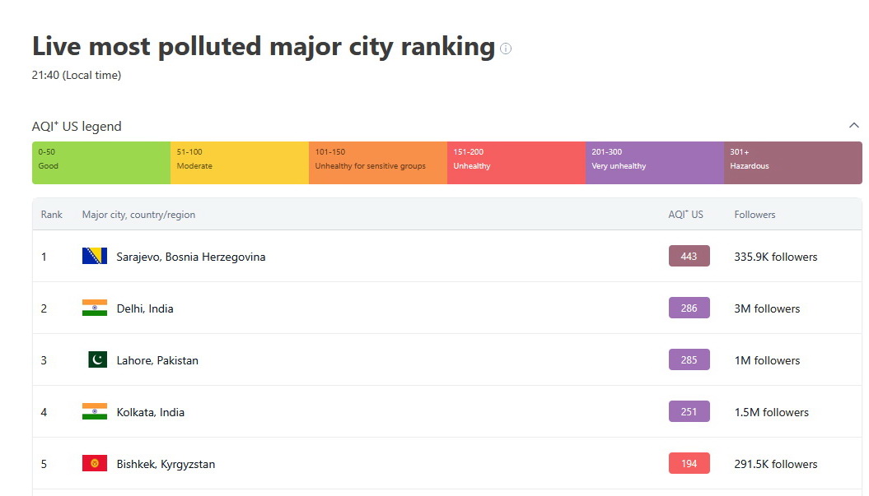Click the India flag next to Kolkata
The image size is (869, 496).
pos(95,412)
